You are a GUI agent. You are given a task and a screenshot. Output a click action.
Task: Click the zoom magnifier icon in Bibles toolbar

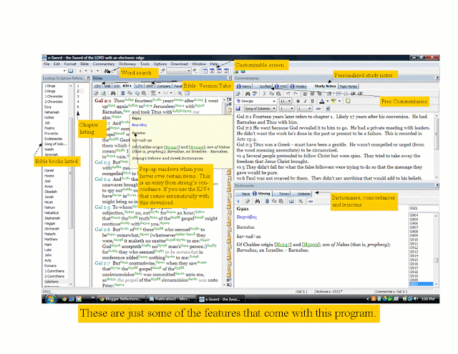(x=180, y=93)
